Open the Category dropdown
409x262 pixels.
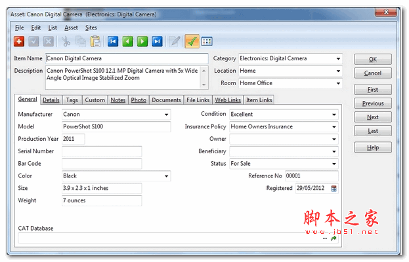coord(338,59)
